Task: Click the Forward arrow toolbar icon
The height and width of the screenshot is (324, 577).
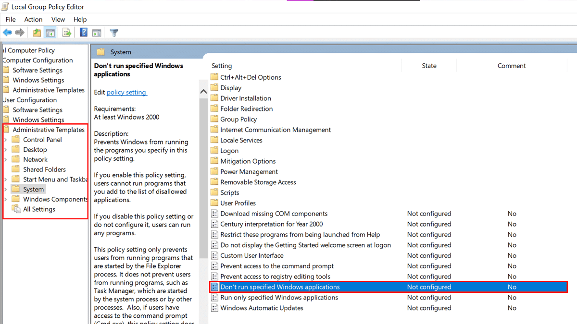Action: pyautogui.click(x=20, y=33)
